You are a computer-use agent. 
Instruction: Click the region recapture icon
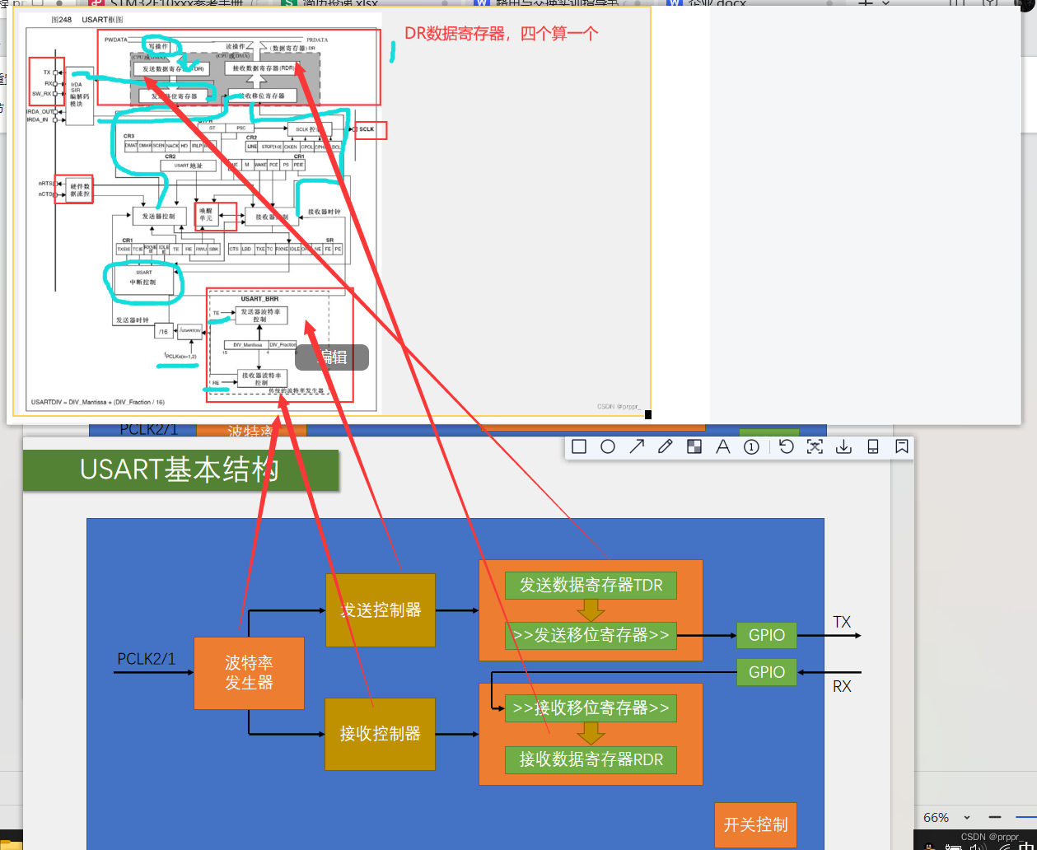click(x=815, y=446)
